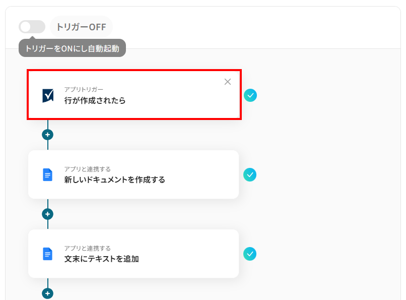
Task: Toggle the trigger ON/OFF switch
Action: 32,27
